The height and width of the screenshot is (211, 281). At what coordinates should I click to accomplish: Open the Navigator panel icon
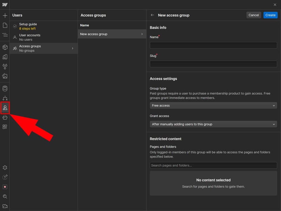[x=5, y=35]
